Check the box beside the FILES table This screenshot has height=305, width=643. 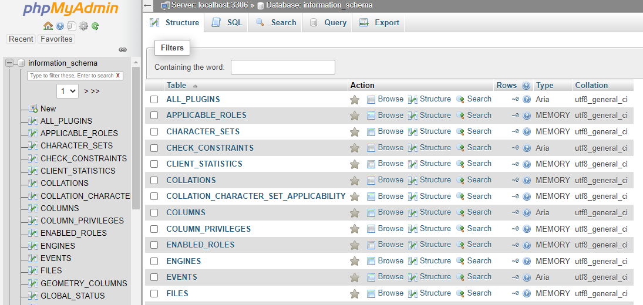click(x=154, y=293)
